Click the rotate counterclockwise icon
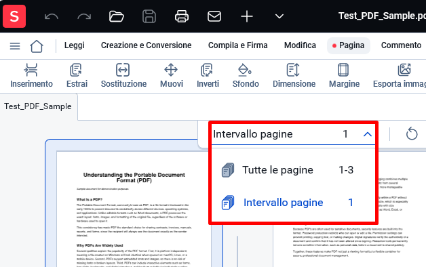Screen dimensions: 426x267 412,134
